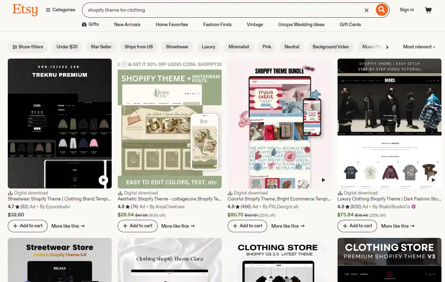Open Fashion Finds navigation link
Image resolution: width=445 pixels, height=282 pixels.
coord(217,24)
